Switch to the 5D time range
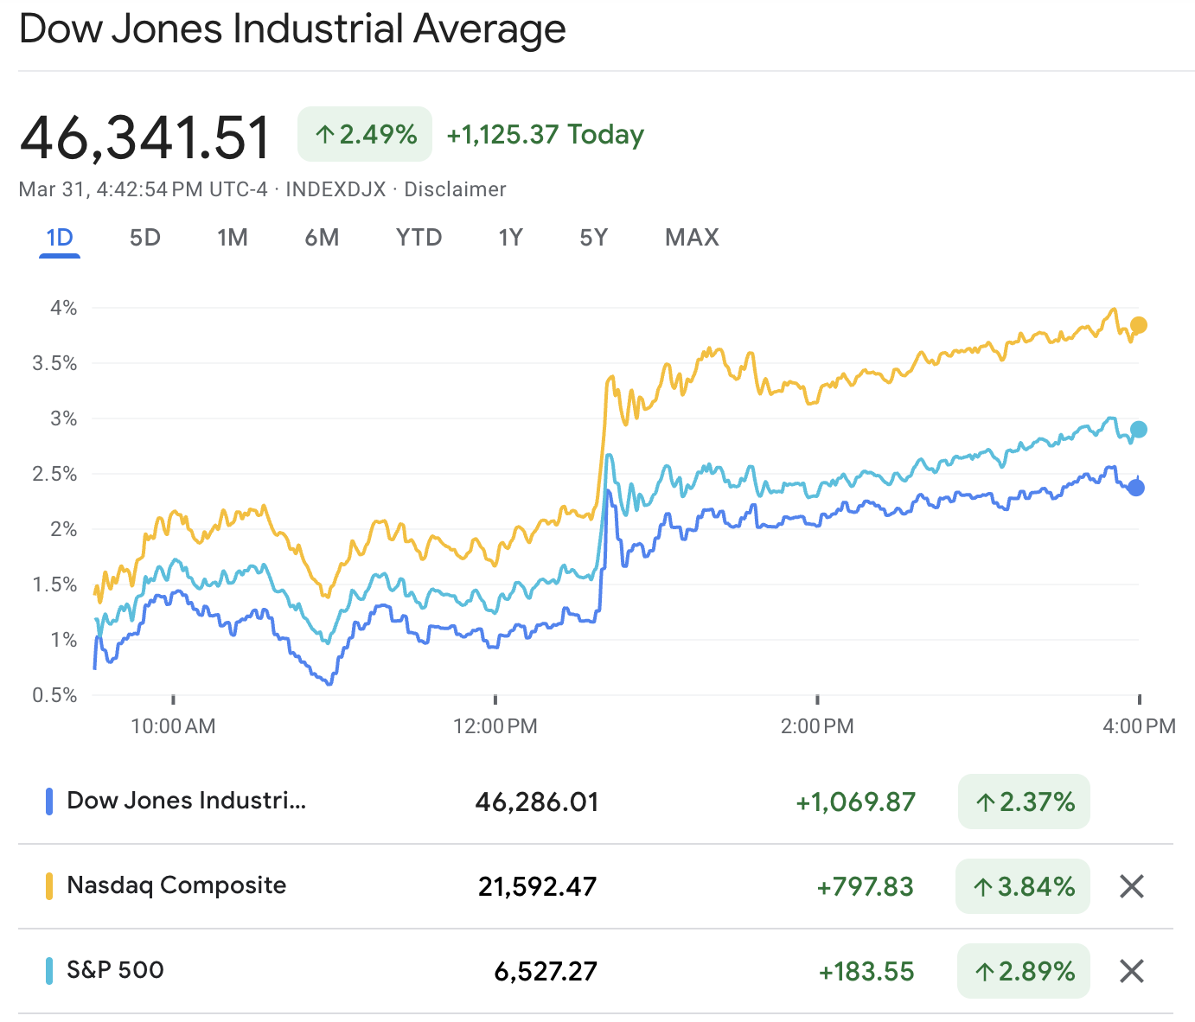The image size is (1195, 1022). pos(144,237)
